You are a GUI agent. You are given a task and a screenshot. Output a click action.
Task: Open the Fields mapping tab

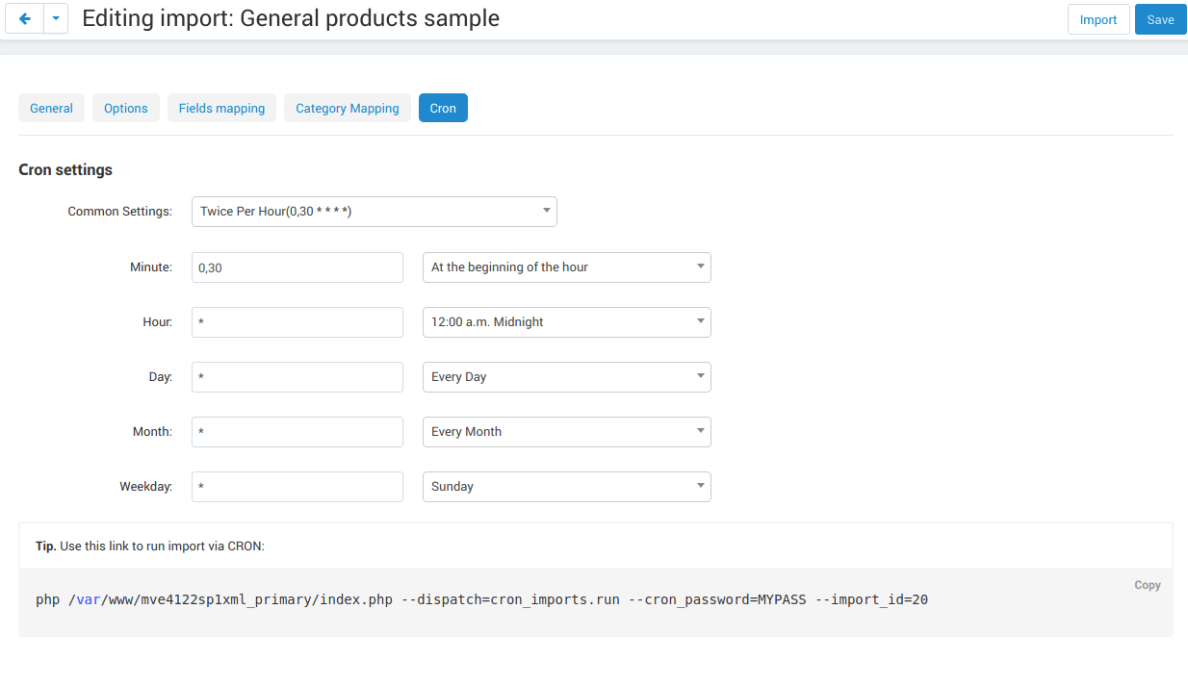pos(221,108)
